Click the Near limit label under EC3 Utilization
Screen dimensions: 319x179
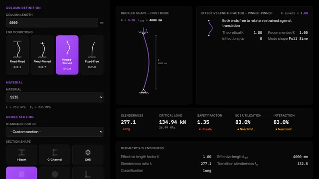click(x=245, y=129)
